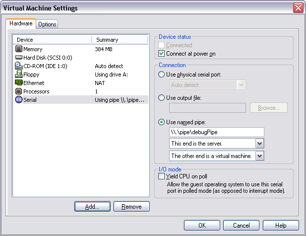This screenshot has height=236, width=306.
Task: Open 'The other end is a virtual machine' dropdown
Action: pos(259,156)
